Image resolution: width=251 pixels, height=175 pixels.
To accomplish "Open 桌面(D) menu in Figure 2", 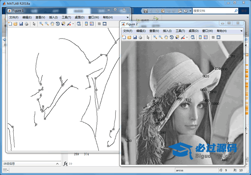I will click(x=193, y=31).
